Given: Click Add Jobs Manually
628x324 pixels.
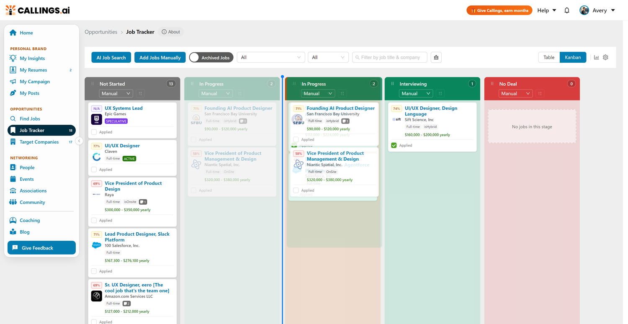Looking at the screenshot, I should tap(160, 57).
